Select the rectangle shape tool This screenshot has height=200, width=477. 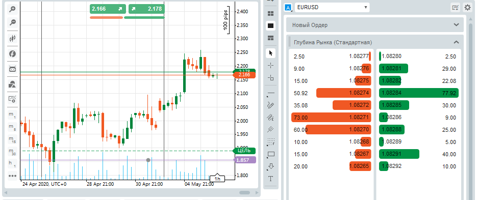coord(270,154)
